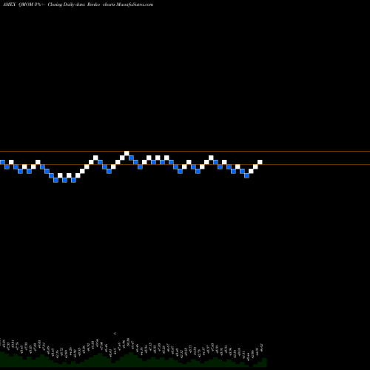Select the final white Renko brick ending the series

tap(260, 162)
